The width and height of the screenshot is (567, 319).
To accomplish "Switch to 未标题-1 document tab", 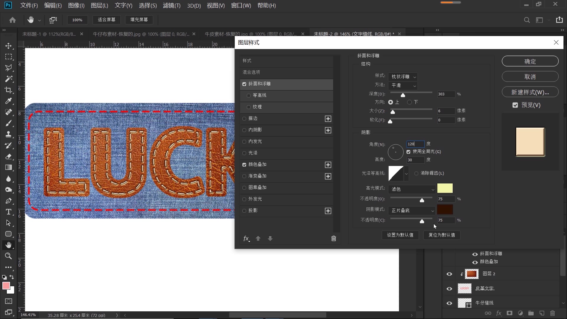I will tap(49, 34).
